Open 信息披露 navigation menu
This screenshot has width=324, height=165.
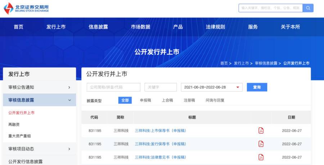pos(98,27)
